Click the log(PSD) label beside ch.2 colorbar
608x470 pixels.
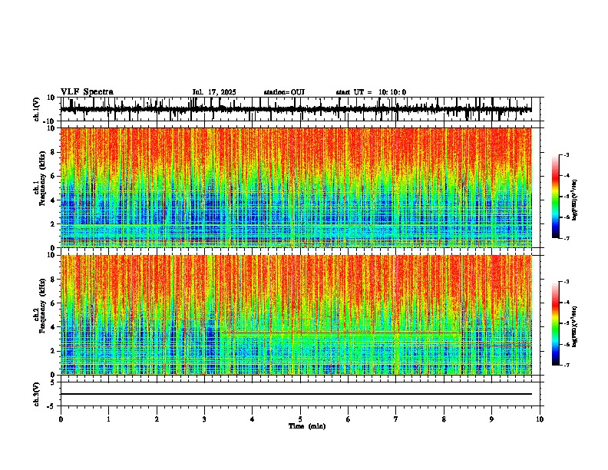tap(575, 326)
